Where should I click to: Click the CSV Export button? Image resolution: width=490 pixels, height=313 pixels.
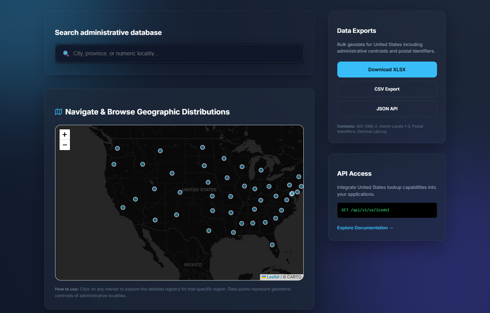click(387, 89)
